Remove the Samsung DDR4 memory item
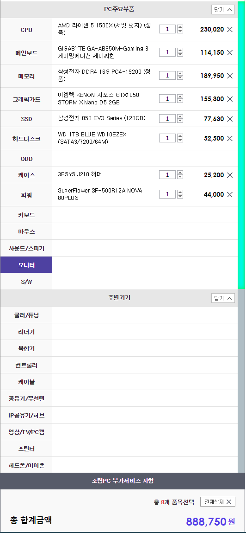The height and width of the screenshot is (533, 246). [230, 76]
